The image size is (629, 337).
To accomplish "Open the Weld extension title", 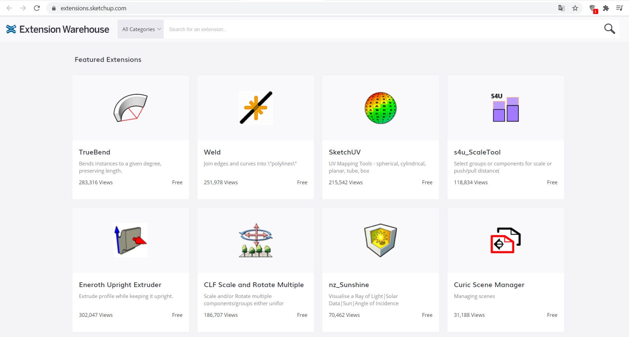I will tap(212, 152).
